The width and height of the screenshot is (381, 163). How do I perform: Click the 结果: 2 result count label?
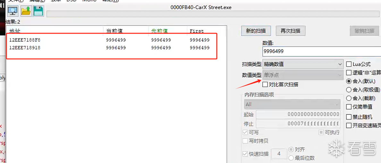point(13,22)
